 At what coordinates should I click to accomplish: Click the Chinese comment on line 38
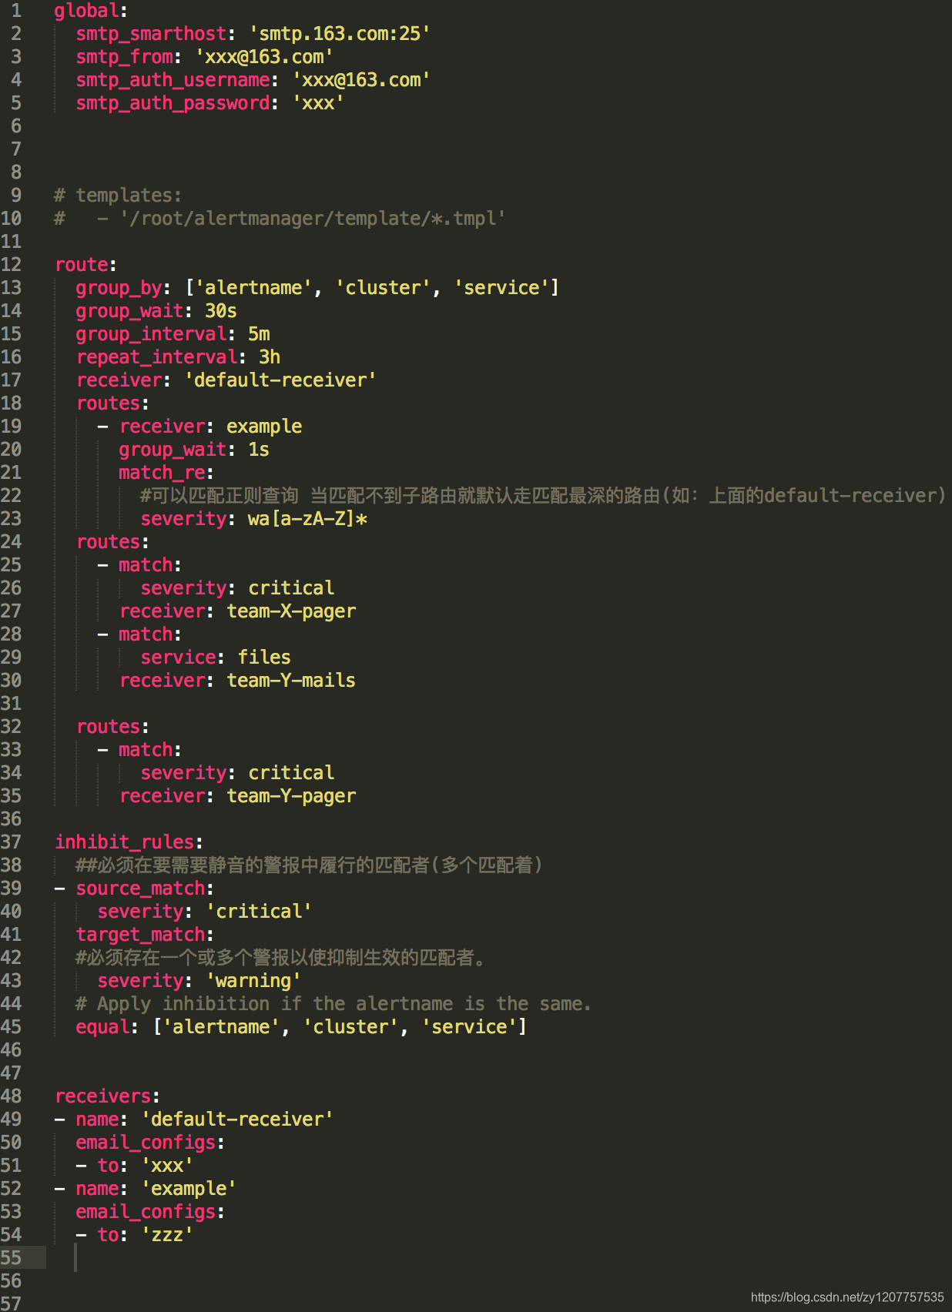[309, 865]
